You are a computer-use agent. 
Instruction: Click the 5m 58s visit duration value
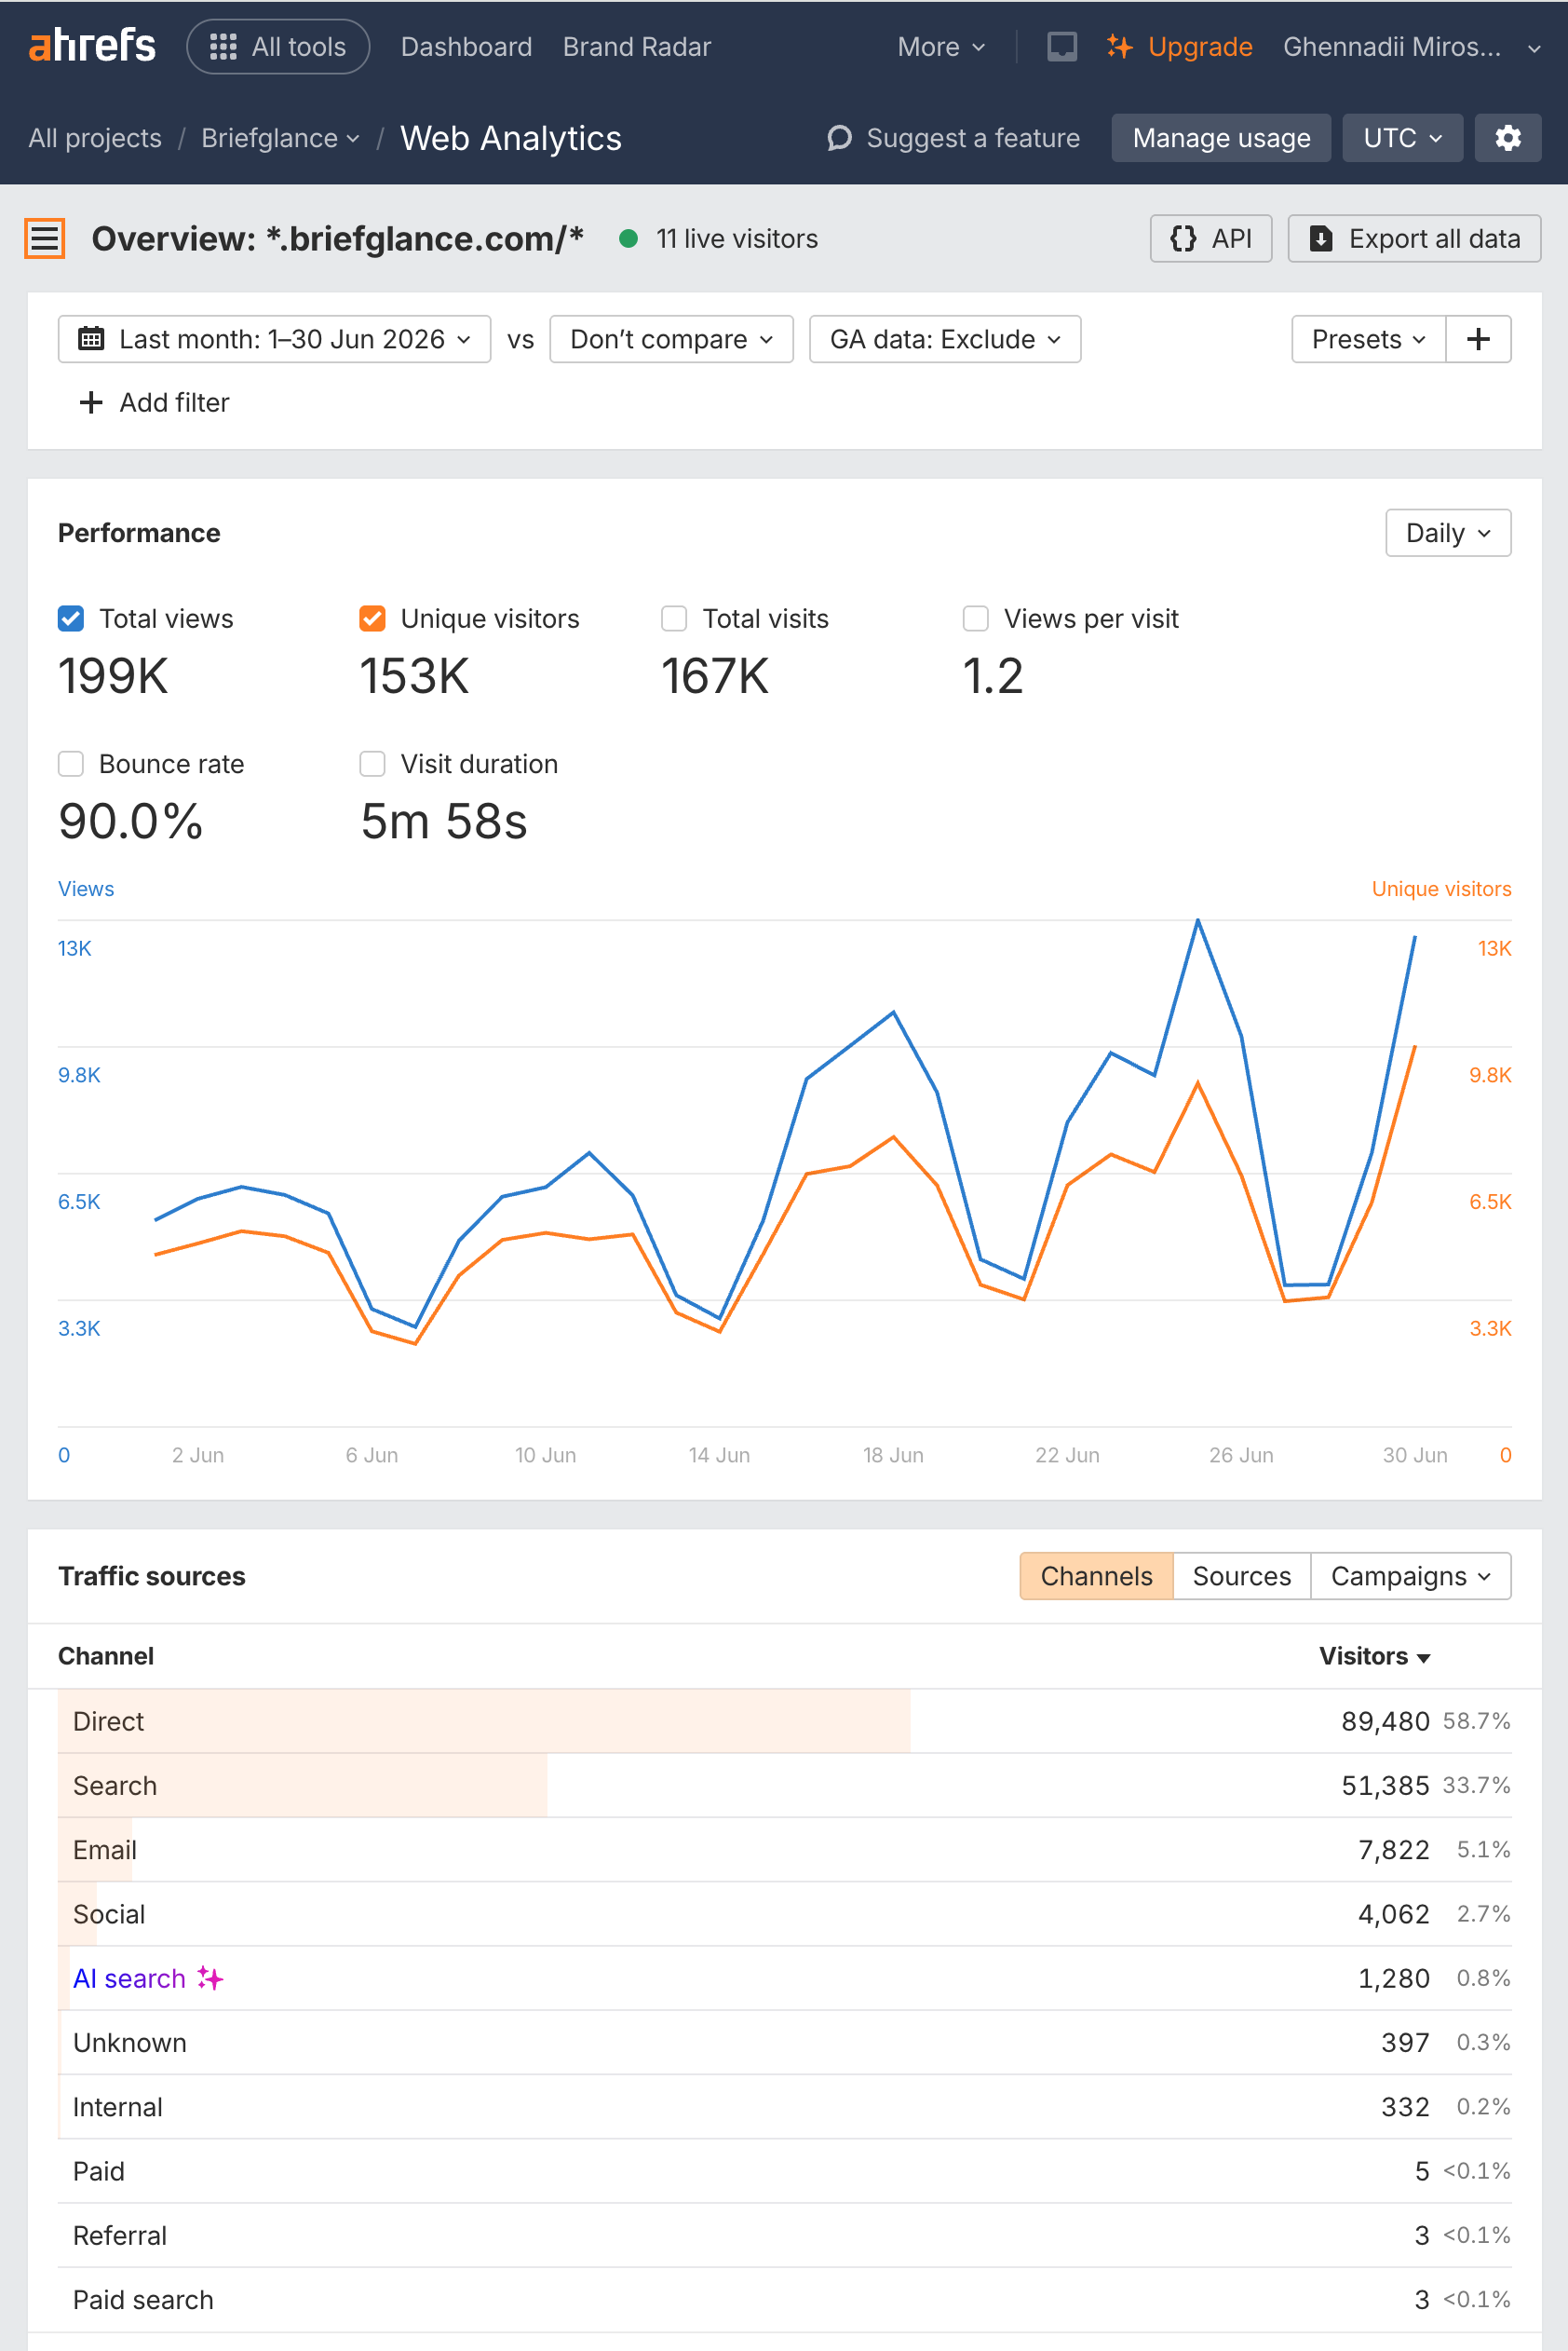pyautogui.click(x=444, y=821)
